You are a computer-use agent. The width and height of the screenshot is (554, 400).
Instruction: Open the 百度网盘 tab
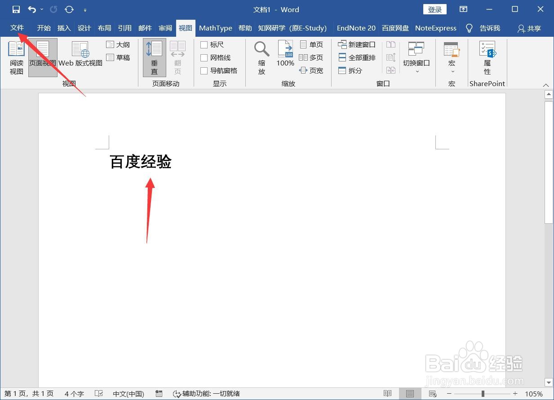click(x=395, y=28)
